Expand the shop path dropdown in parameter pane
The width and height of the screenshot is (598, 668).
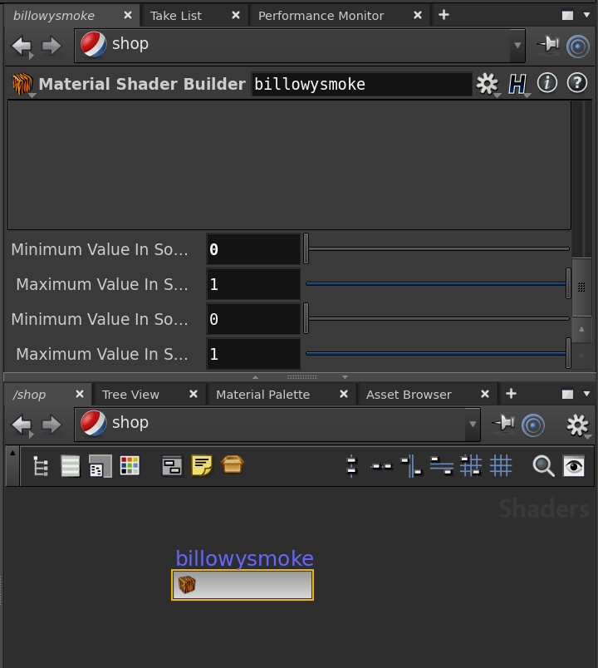[x=518, y=46]
